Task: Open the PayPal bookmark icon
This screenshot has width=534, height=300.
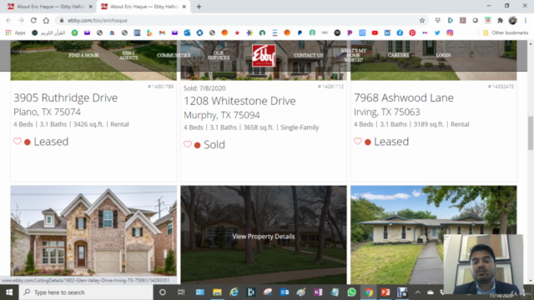Action: 300,32
